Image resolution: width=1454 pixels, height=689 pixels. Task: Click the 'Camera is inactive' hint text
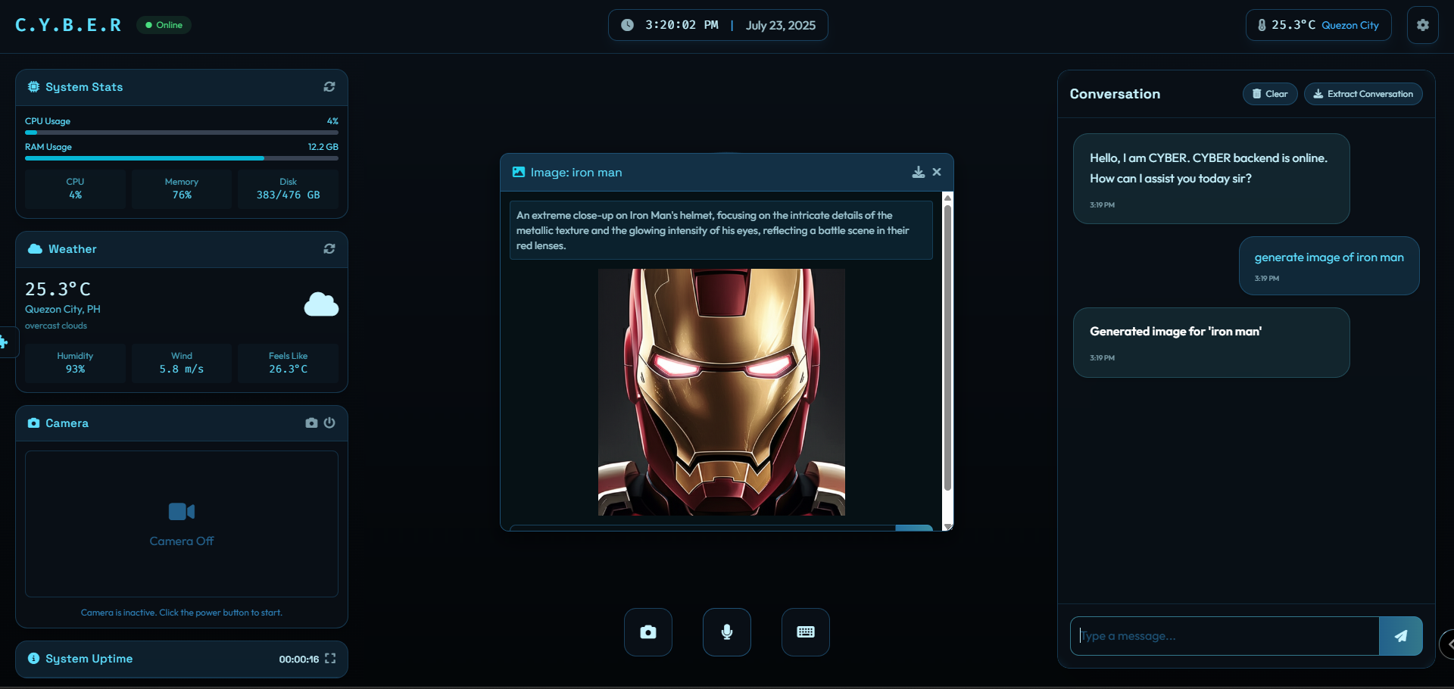tap(182, 613)
